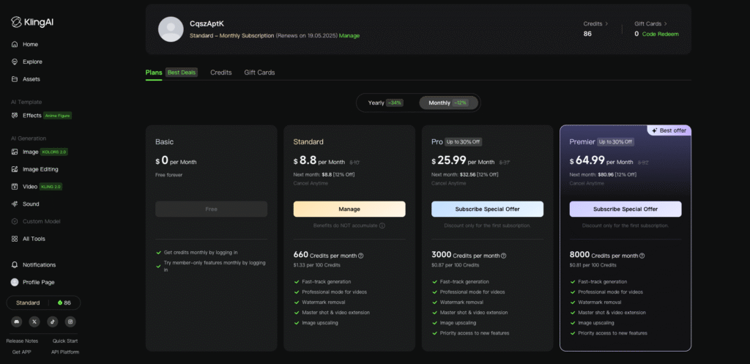Click the Anime Figure tag next to Effects
This screenshot has width=750, height=364.
coord(57,116)
